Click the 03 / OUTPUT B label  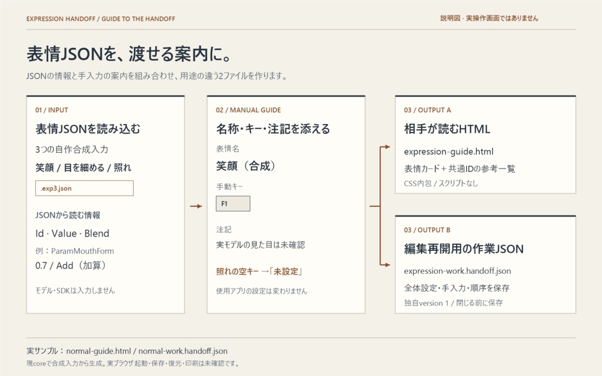pyautogui.click(x=427, y=230)
